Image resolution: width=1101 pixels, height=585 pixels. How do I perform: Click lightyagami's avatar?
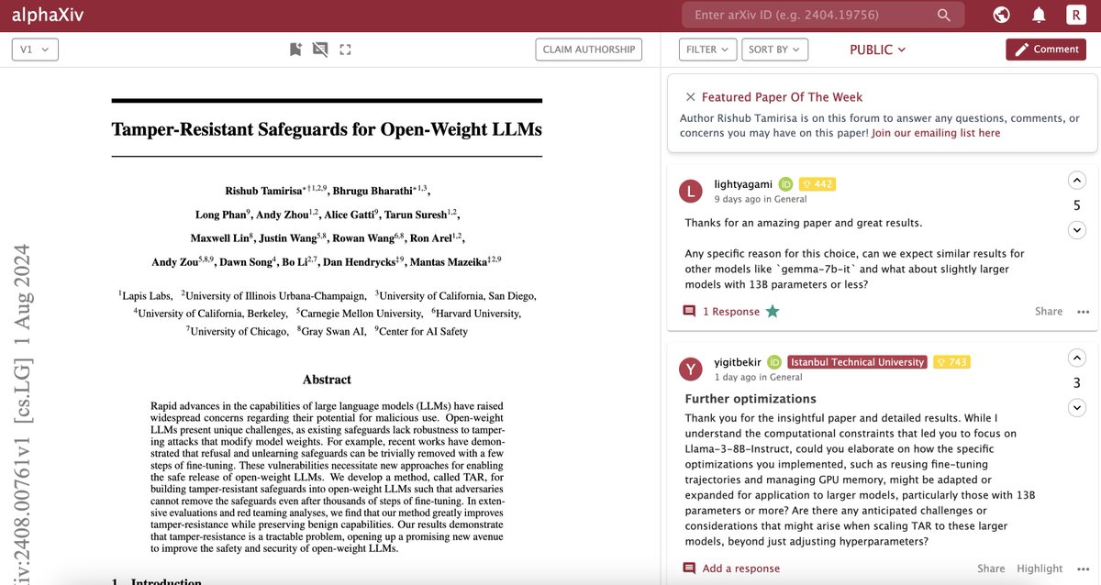(690, 191)
